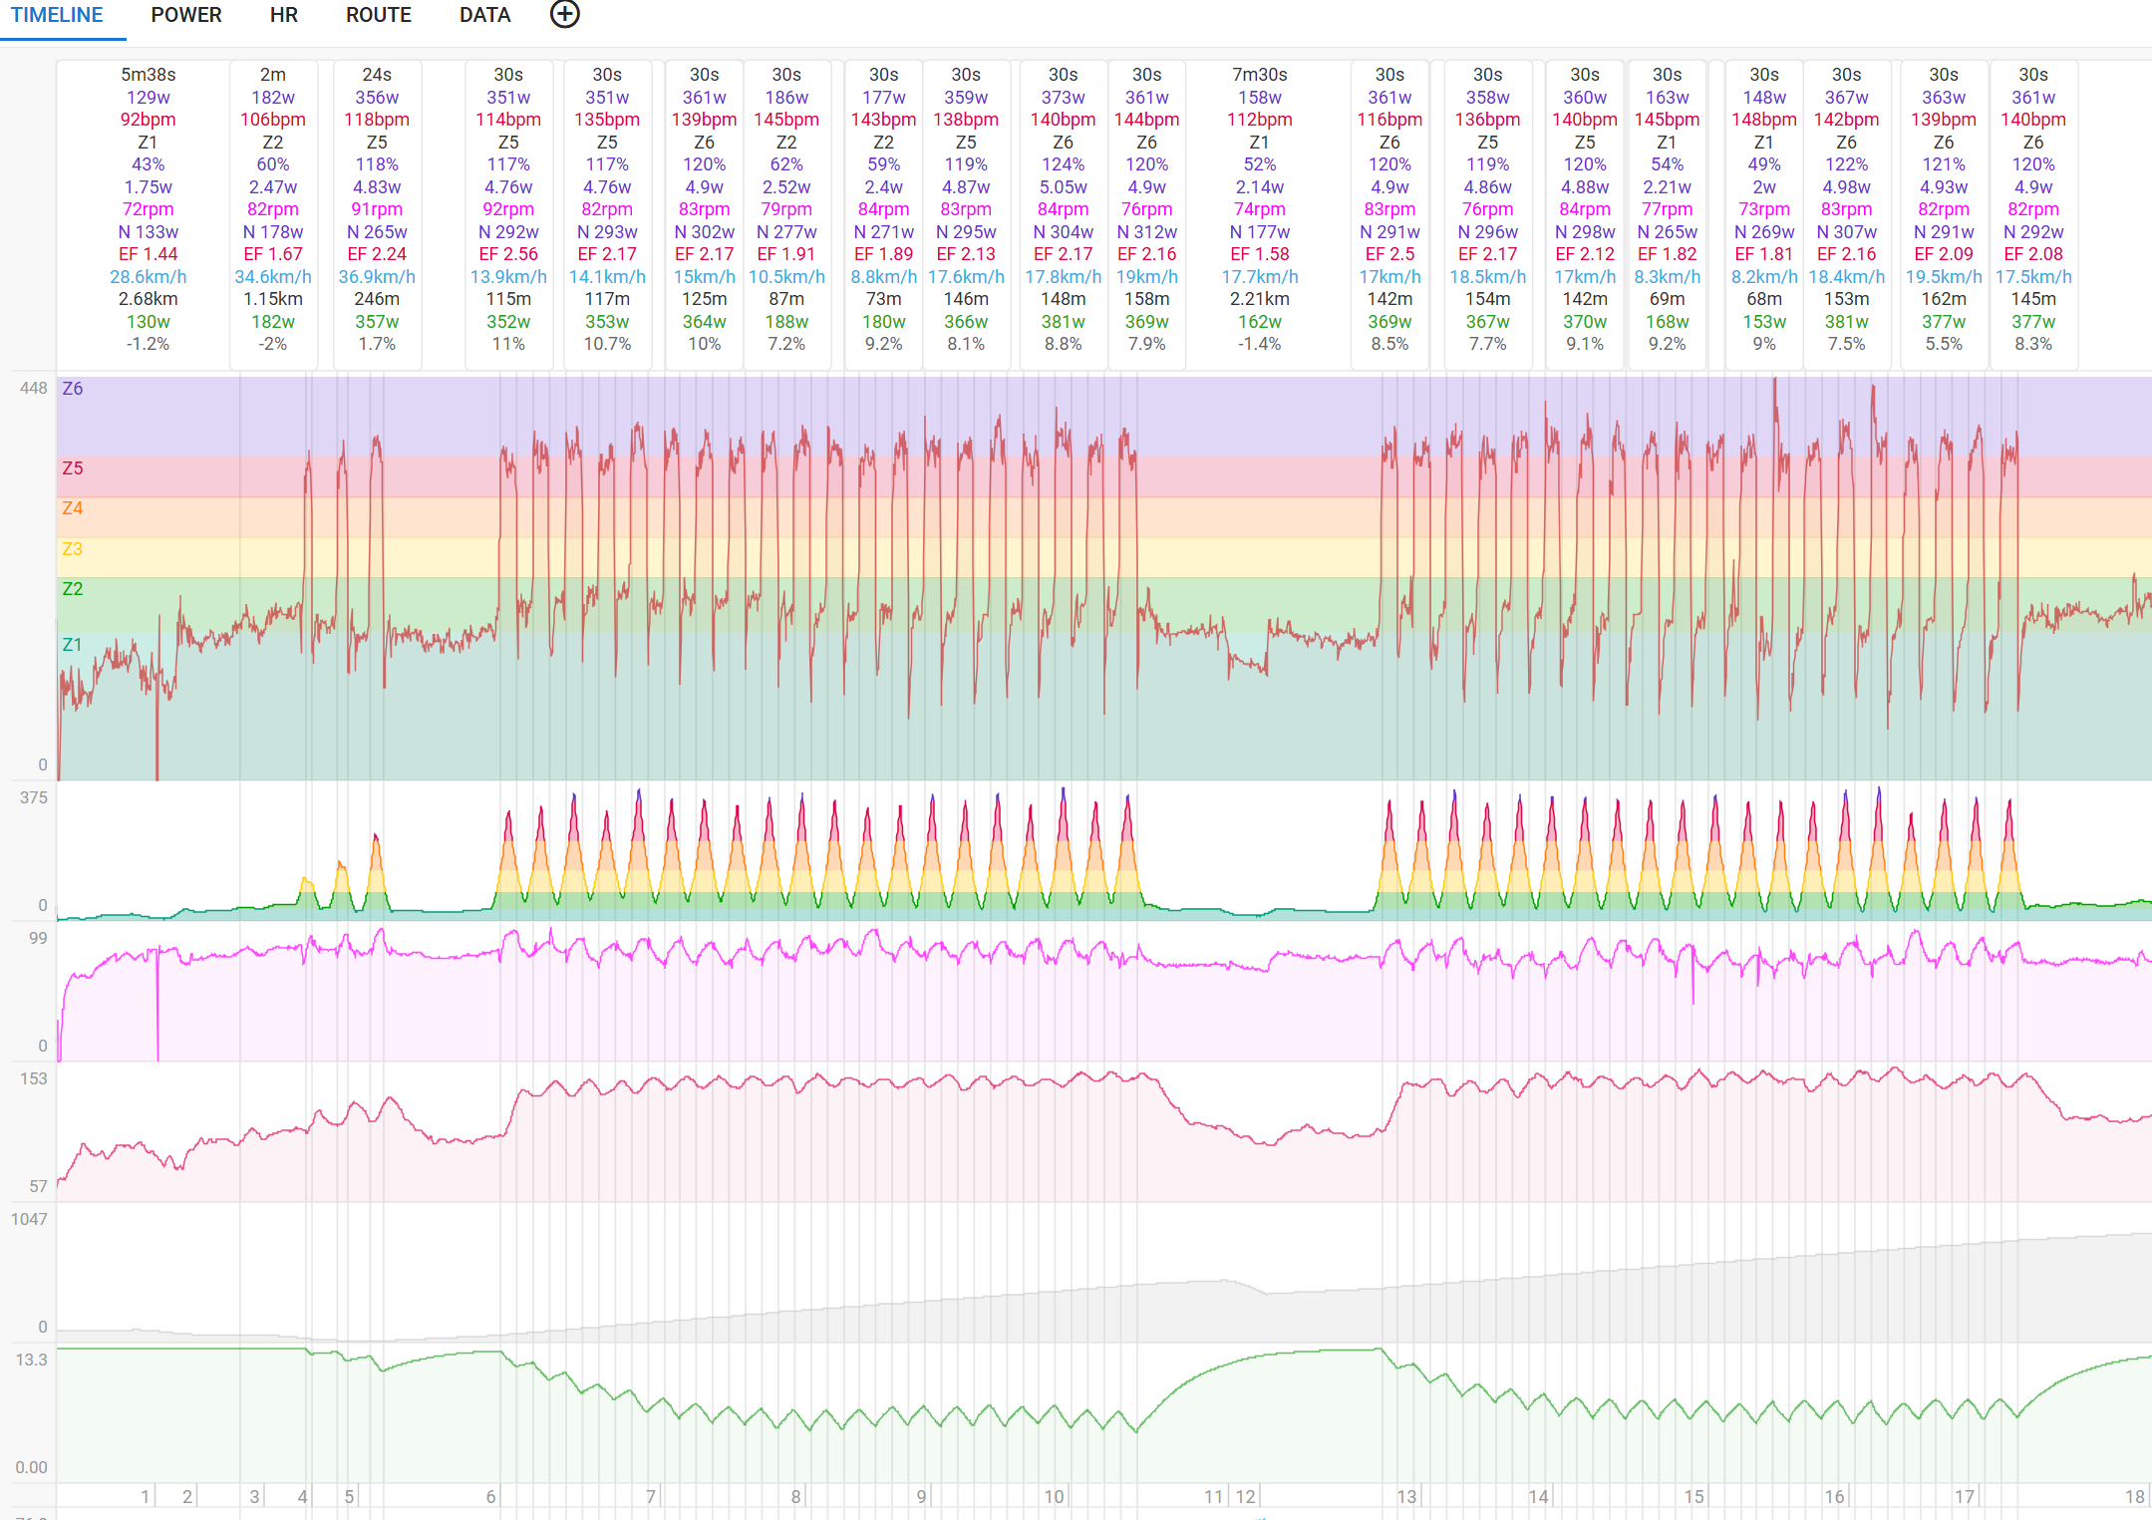
Task: Click timeline marker 13 on bottom axis
Action: (1405, 1496)
